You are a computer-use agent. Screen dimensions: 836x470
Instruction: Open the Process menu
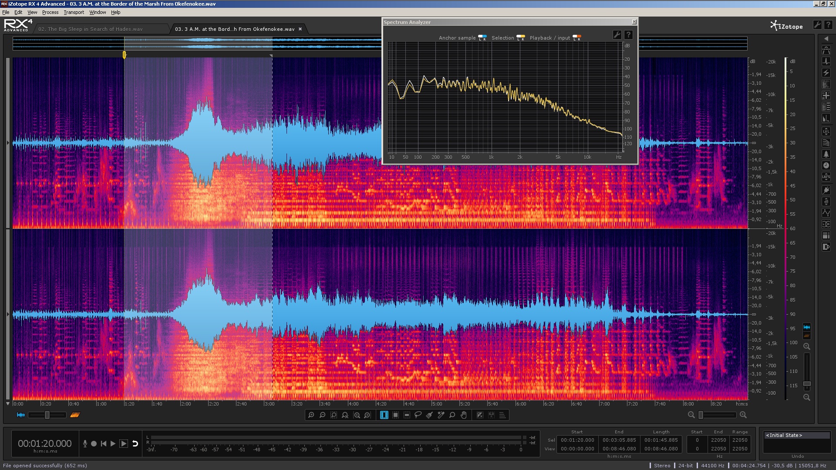(50, 12)
